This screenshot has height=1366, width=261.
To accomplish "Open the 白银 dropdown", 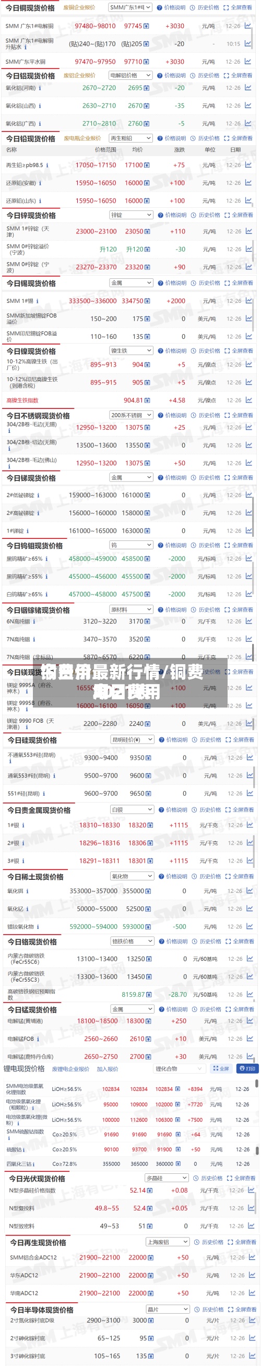I will [132, 810].
